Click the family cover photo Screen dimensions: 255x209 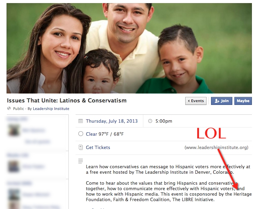(x=129, y=48)
